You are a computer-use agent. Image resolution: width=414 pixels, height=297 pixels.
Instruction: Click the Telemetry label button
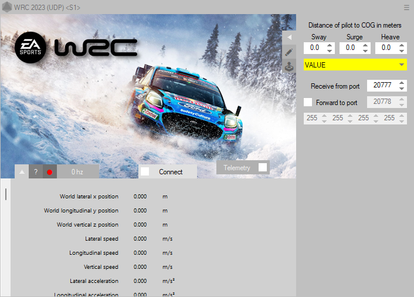236,168
